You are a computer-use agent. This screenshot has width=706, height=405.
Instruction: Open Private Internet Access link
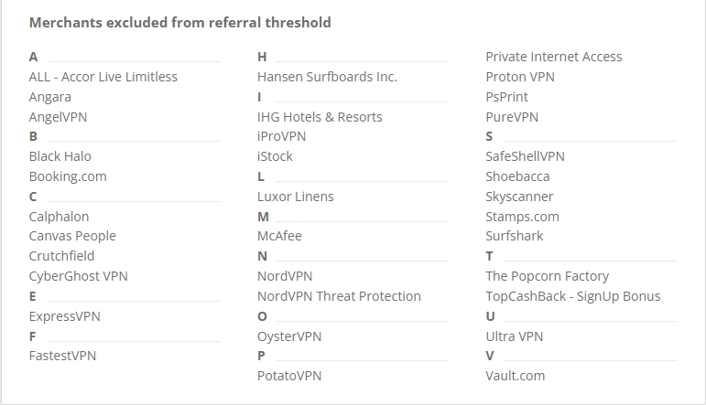point(553,57)
